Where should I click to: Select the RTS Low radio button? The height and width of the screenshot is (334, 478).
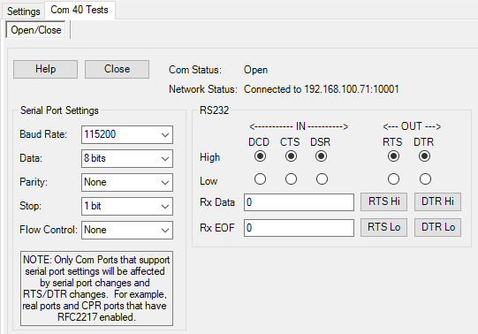(393, 178)
